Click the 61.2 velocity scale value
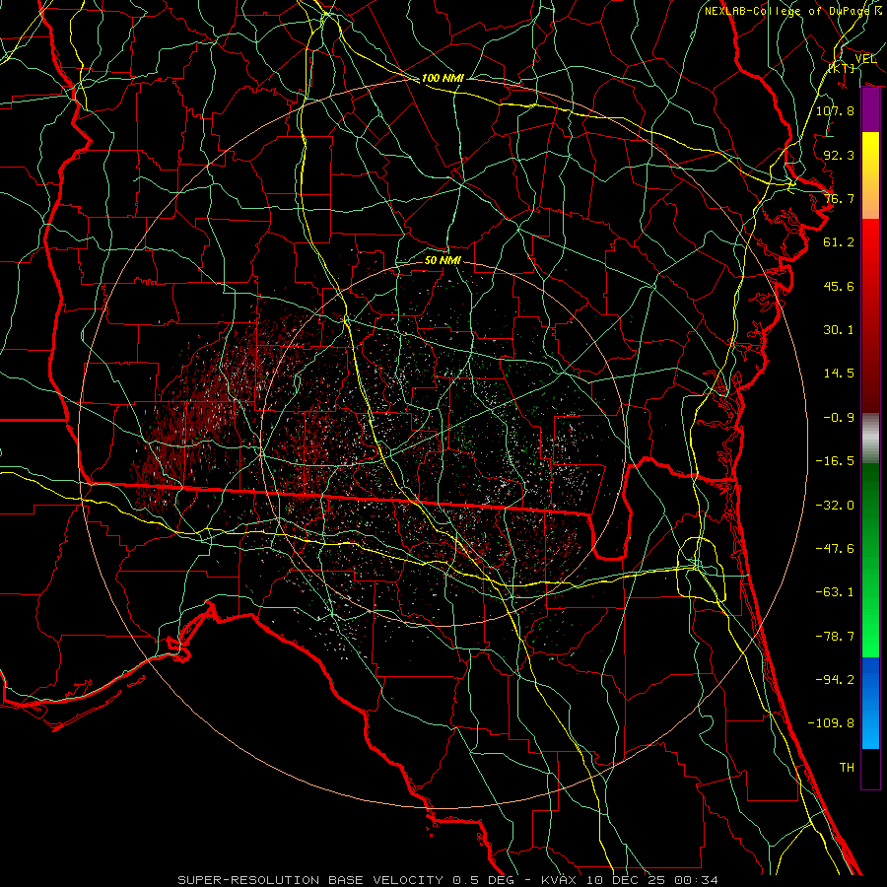The height and width of the screenshot is (887, 887). [x=839, y=242]
